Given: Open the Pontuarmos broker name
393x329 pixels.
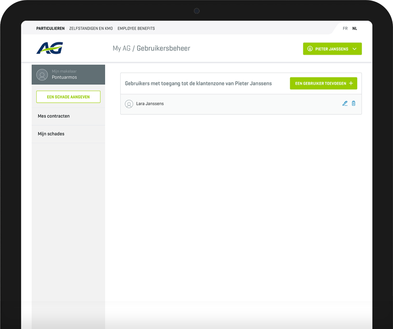Looking at the screenshot, I should click(64, 77).
